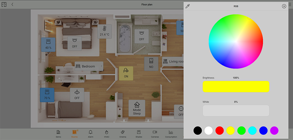Viewport: 293px width, 140px height.
Task: Toggle the bathroom light OFF tile
Action: [141, 36]
